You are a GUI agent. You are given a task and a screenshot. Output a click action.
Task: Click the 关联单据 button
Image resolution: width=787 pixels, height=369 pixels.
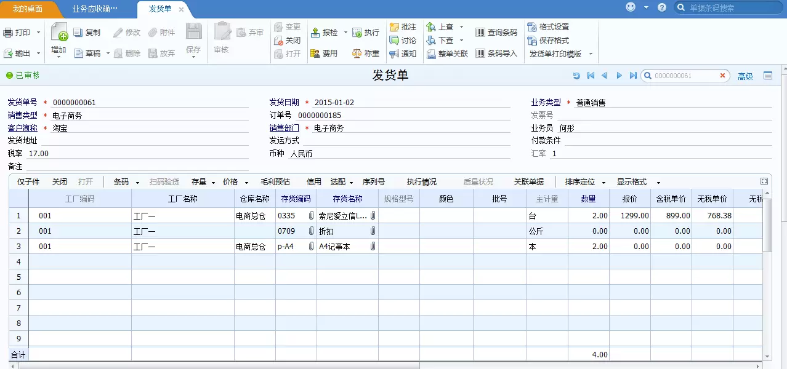529,182
